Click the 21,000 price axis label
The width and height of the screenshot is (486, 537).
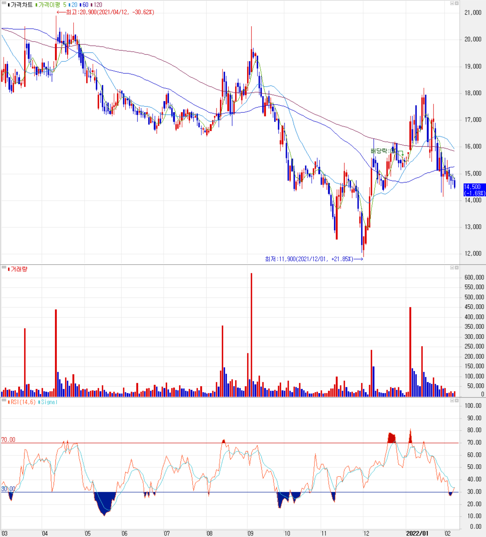click(x=473, y=13)
